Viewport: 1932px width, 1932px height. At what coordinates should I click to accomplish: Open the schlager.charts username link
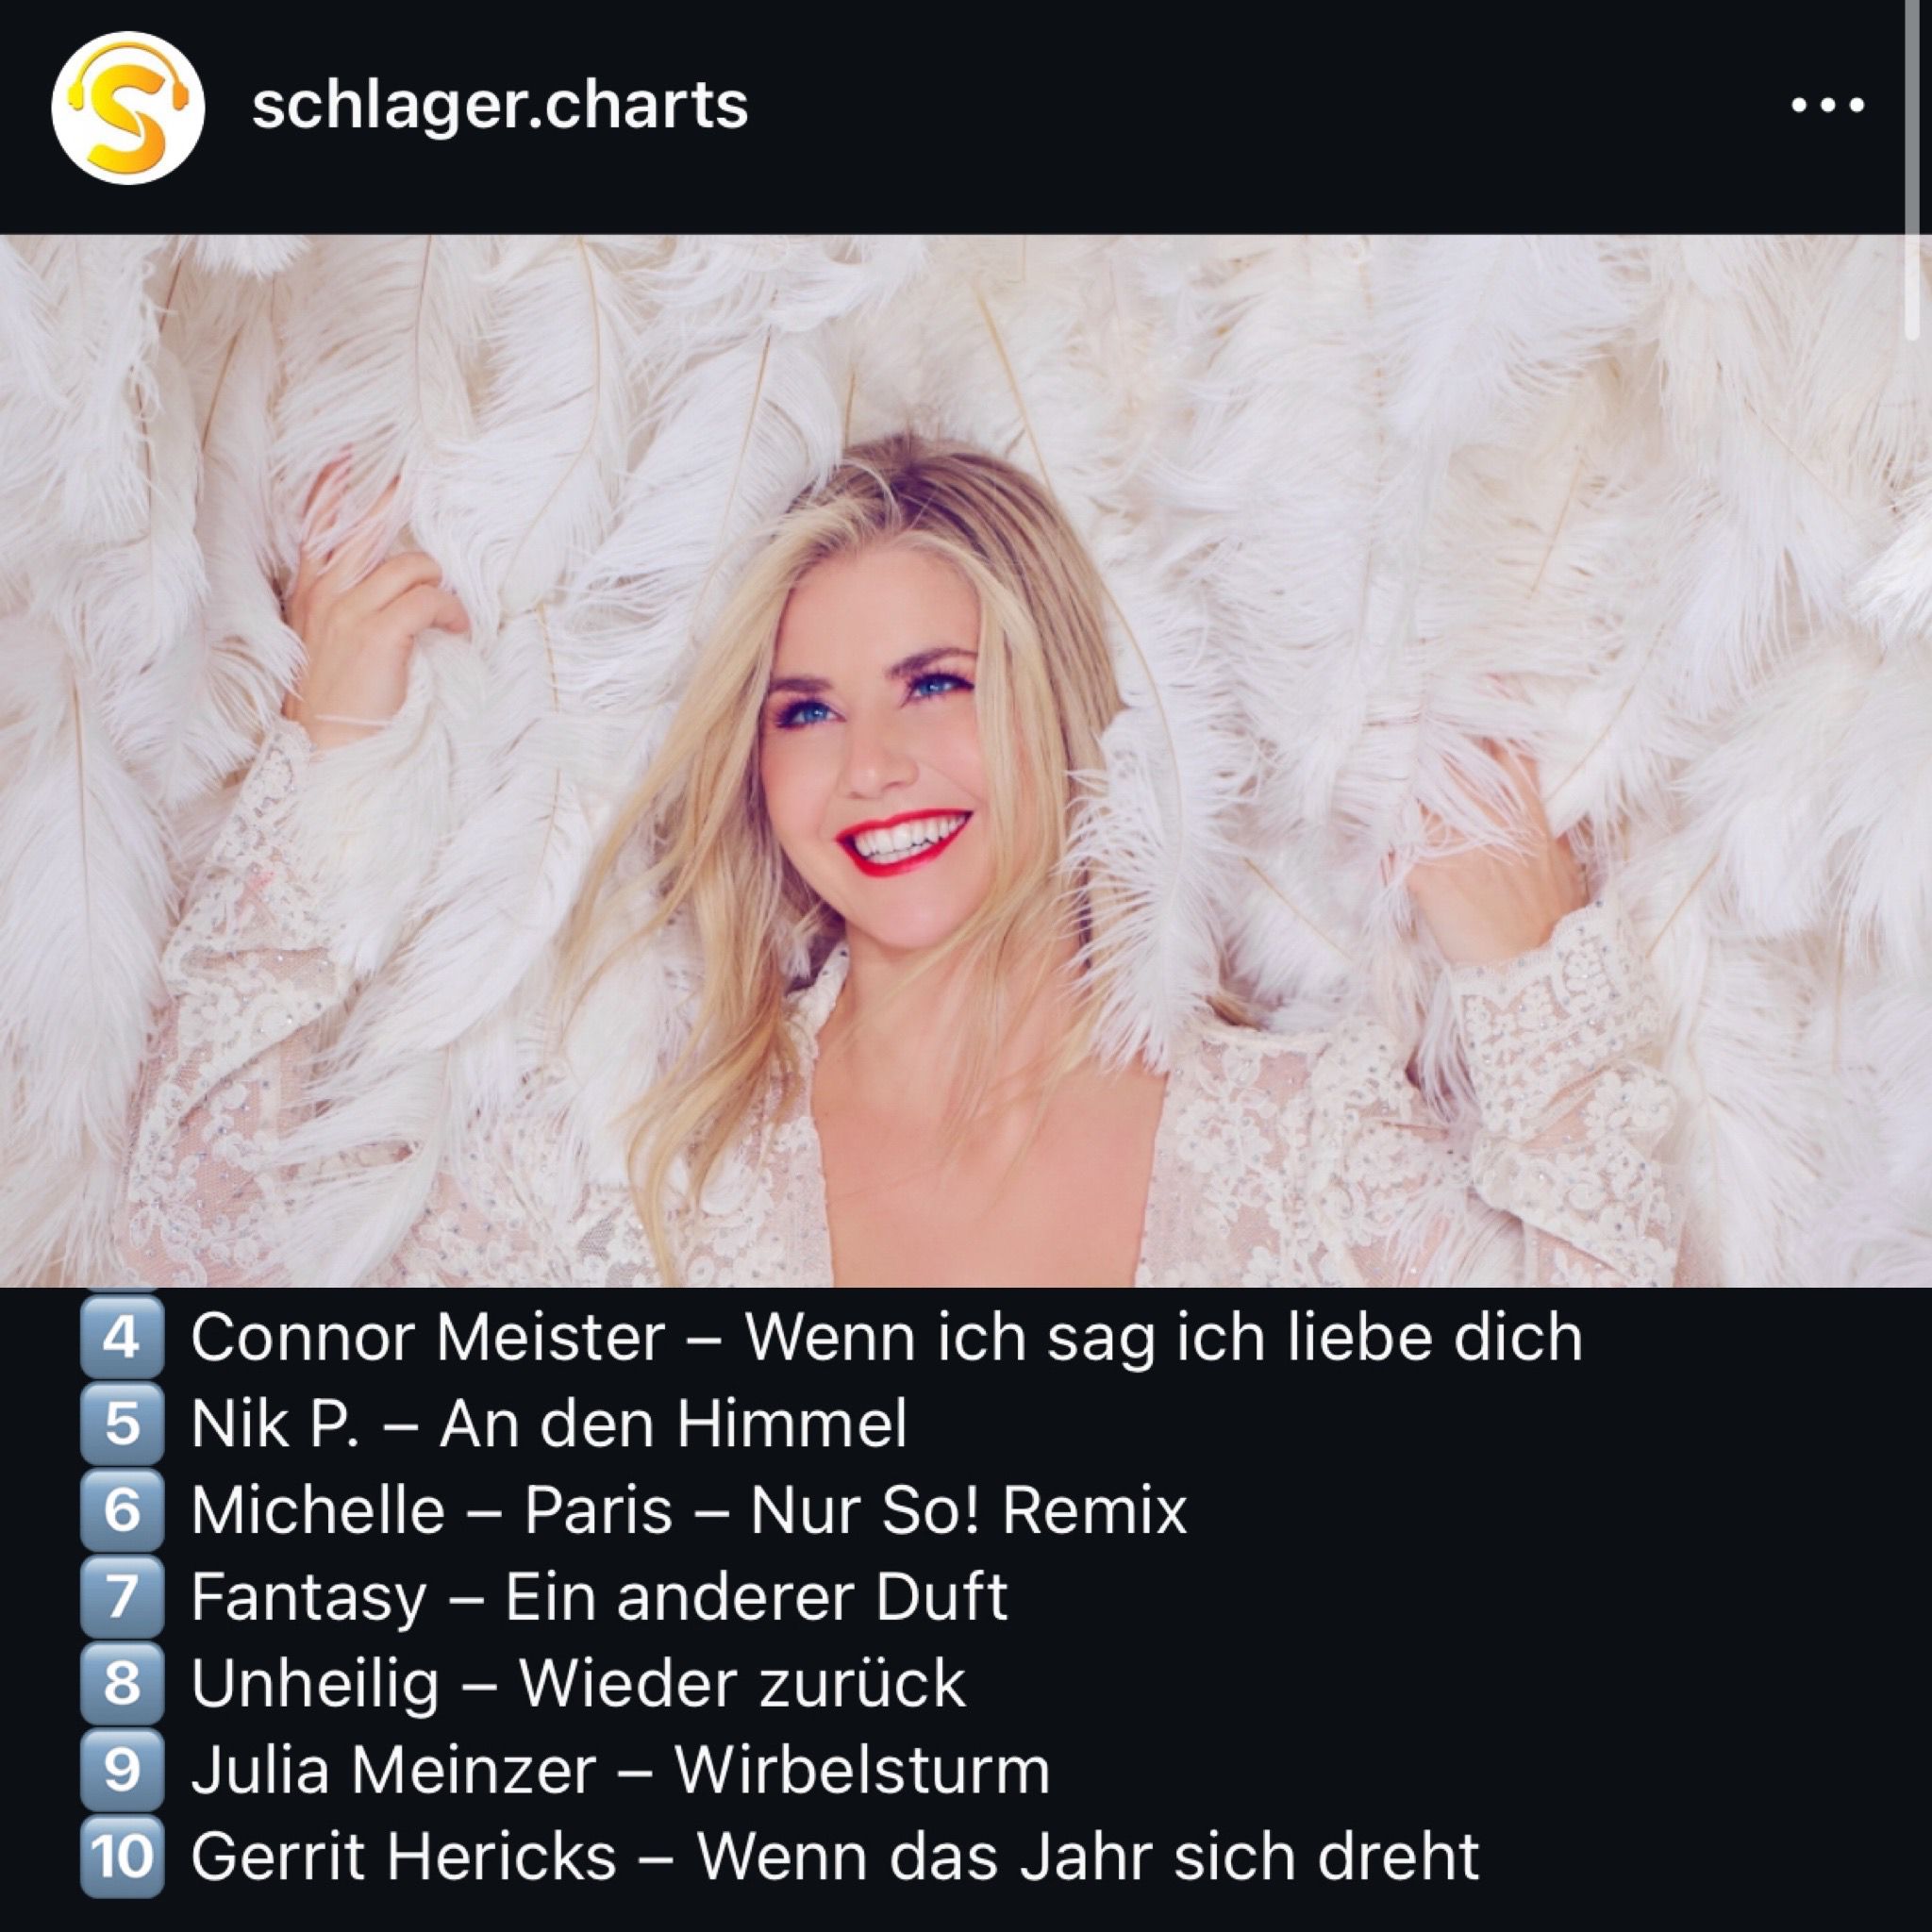pos(499,105)
